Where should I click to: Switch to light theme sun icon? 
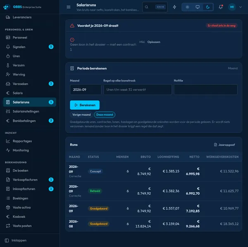coord(187,7)
